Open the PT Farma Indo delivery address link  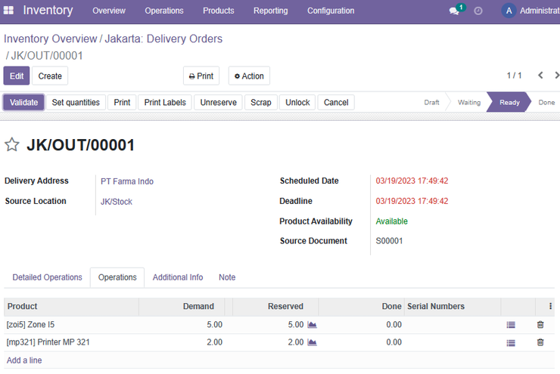click(127, 181)
